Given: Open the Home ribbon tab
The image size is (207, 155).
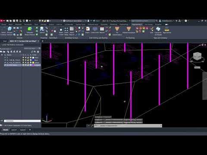Looking at the screenshot, I should click(4, 25).
